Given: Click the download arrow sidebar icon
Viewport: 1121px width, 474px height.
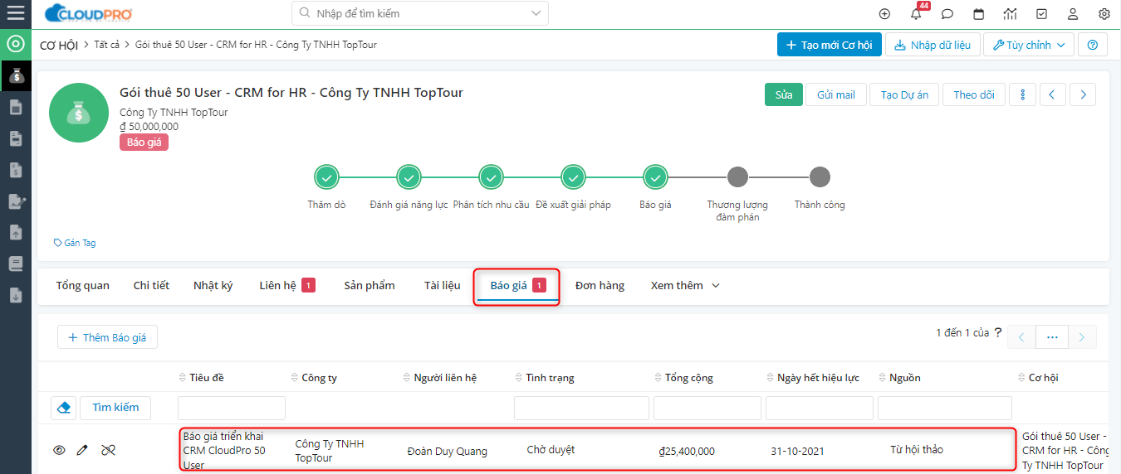Looking at the screenshot, I should coord(16,295).
